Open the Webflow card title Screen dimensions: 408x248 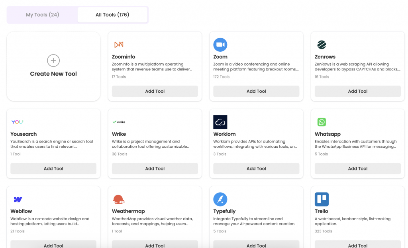pyautogui.click(x=21, y=211)
